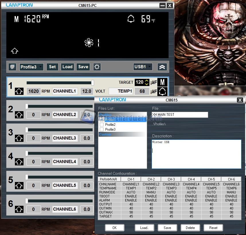Check the Profile2 checkbox
Viewport: 246px width, 235px height.
pos(102,125)
